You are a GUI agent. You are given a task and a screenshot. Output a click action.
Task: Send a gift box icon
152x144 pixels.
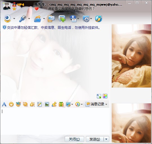(x=61, y=104)
